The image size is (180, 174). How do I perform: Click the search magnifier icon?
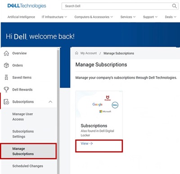174,6
